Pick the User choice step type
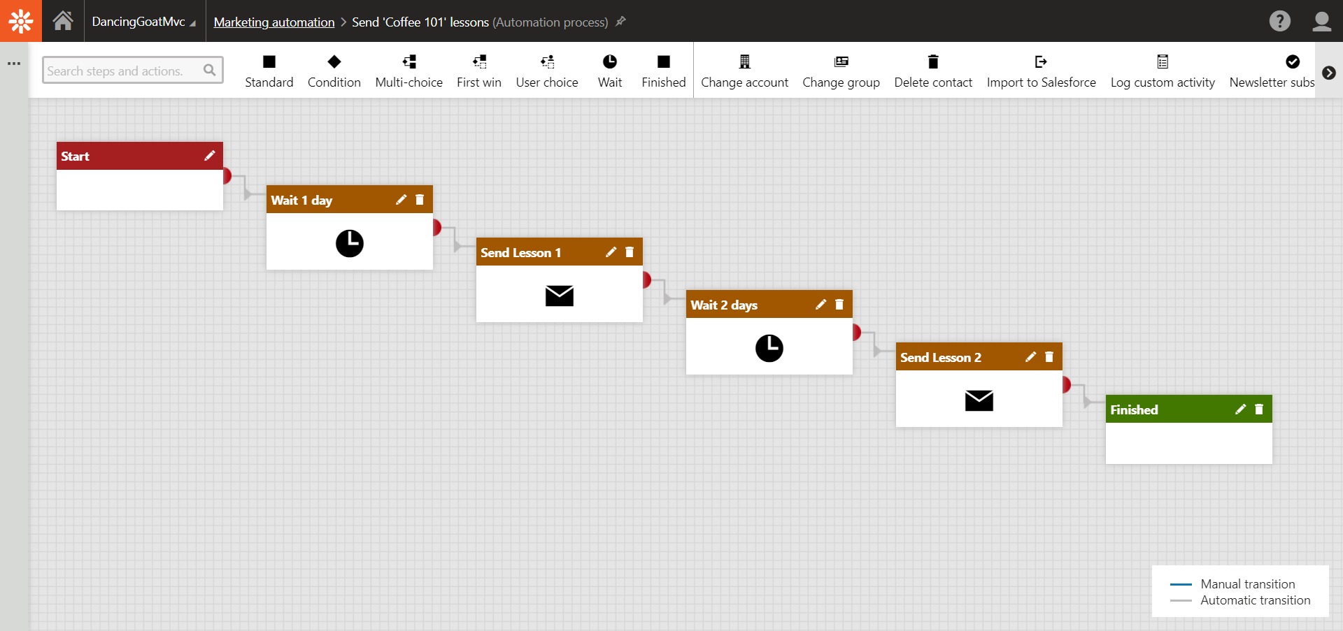 547,69
